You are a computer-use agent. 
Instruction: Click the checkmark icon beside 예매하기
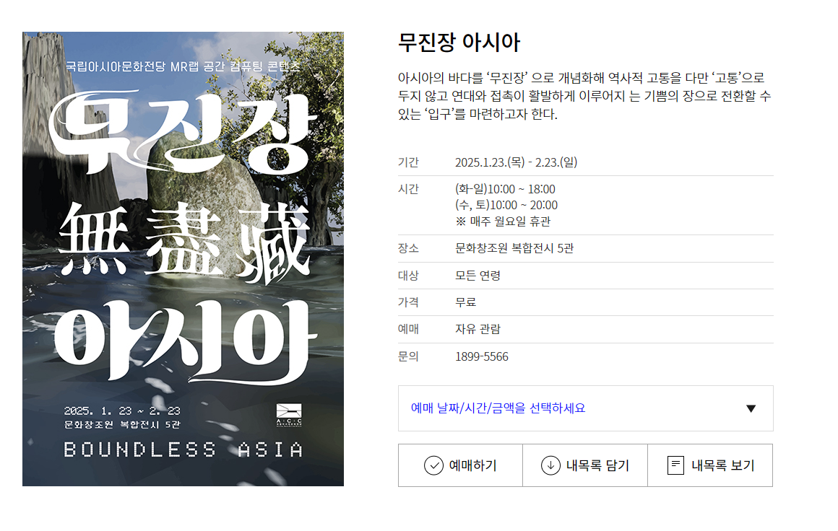coord(433,465)
